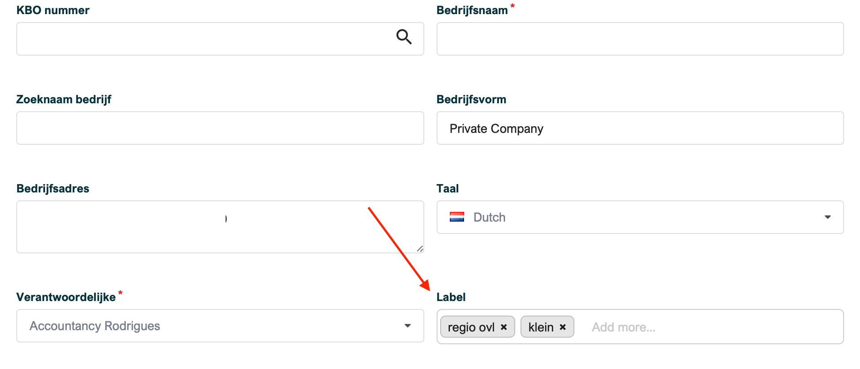Click 'Add more...' in the Label field
Viewport: 860px width, 369px height.
point(623,327)
